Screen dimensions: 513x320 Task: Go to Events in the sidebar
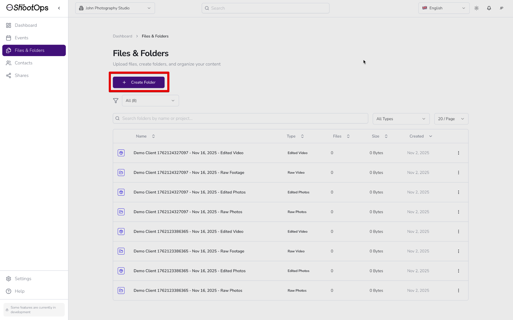coord(21,38)
